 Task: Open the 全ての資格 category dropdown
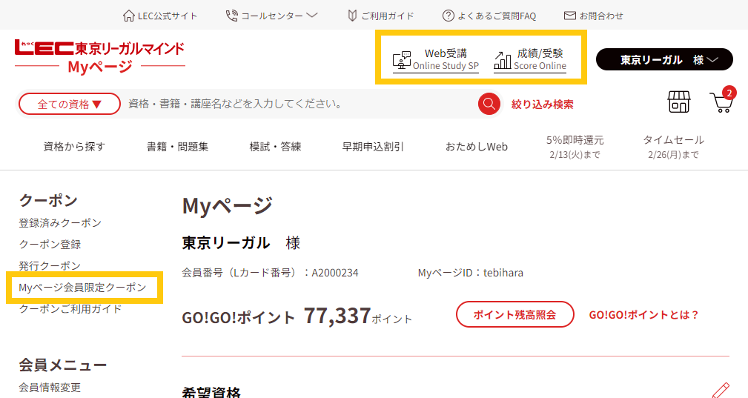point(69,104)
